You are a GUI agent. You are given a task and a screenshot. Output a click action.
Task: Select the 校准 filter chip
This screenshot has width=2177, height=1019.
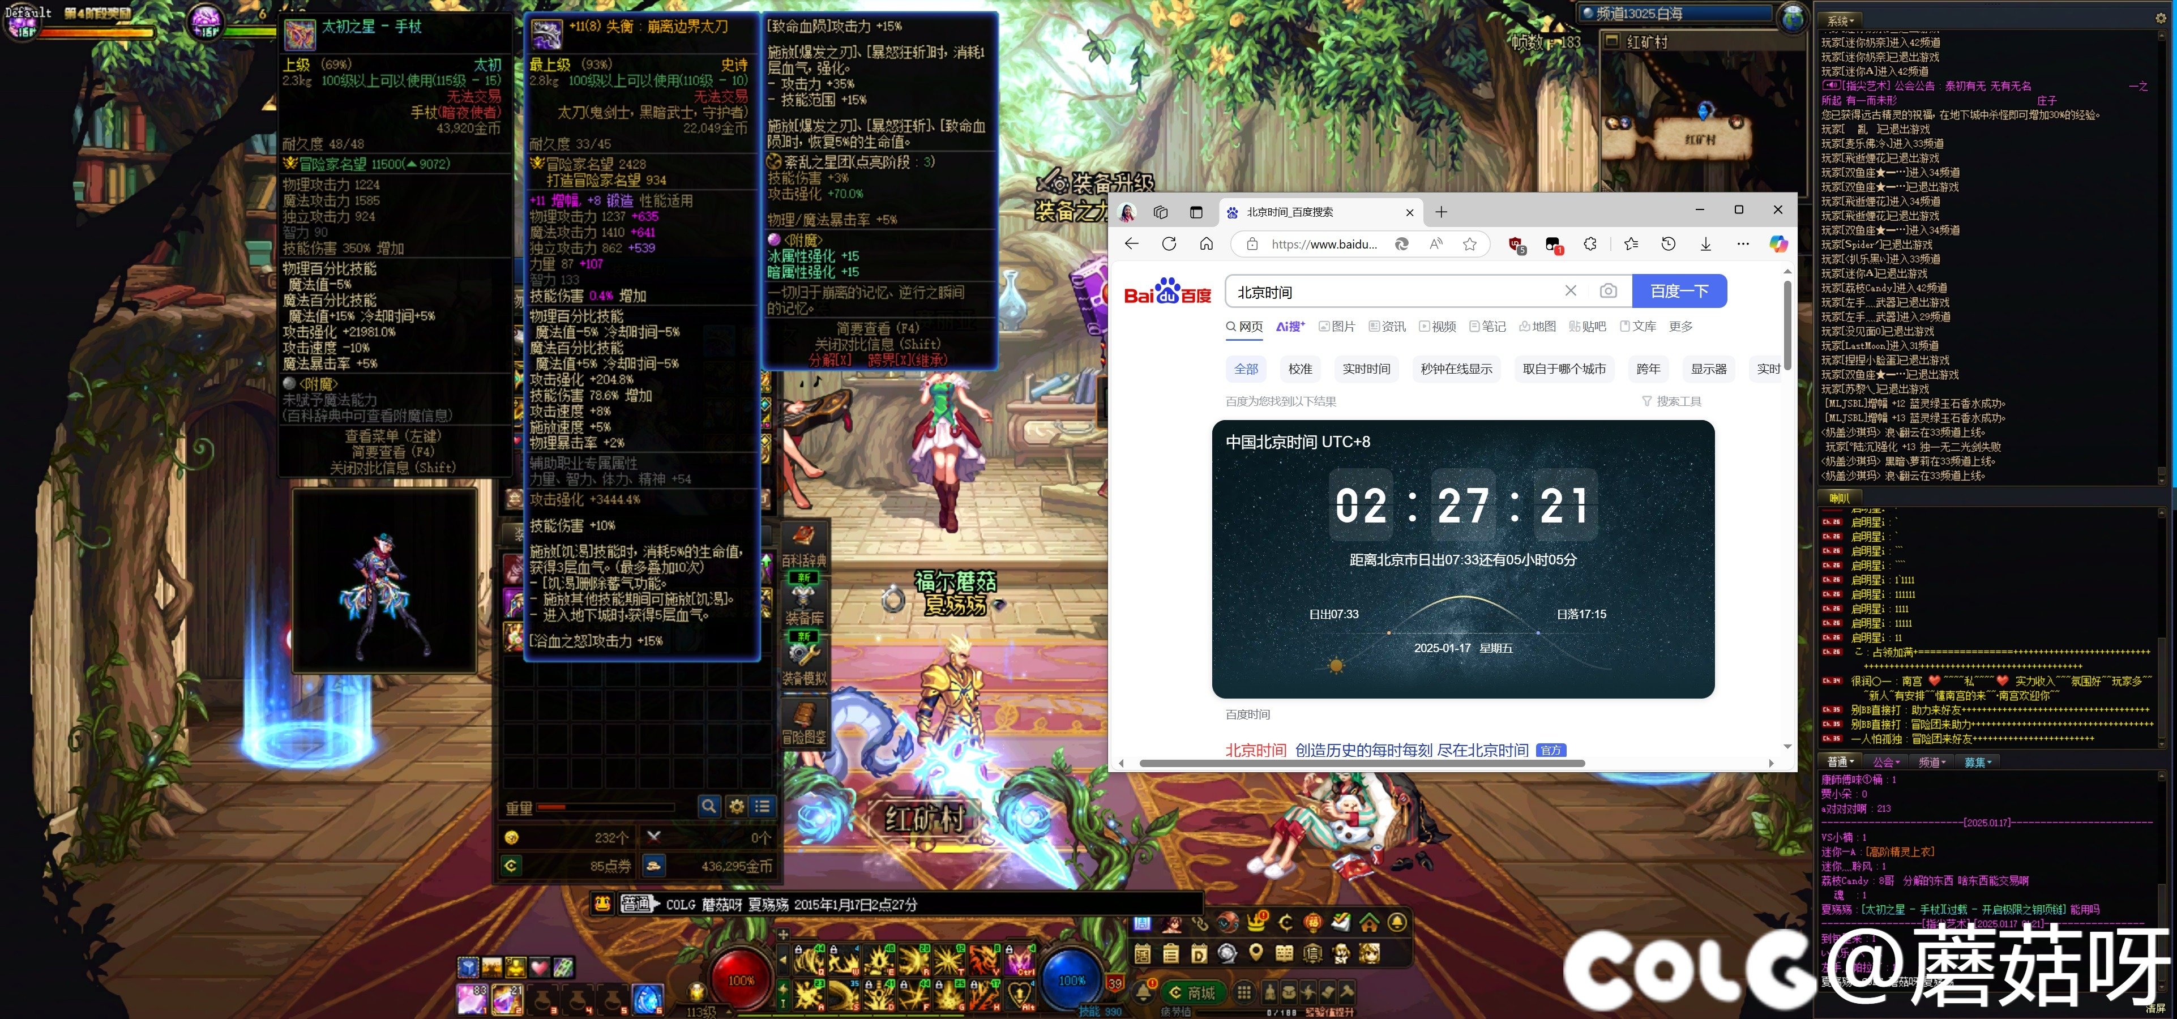(1300, 369)
